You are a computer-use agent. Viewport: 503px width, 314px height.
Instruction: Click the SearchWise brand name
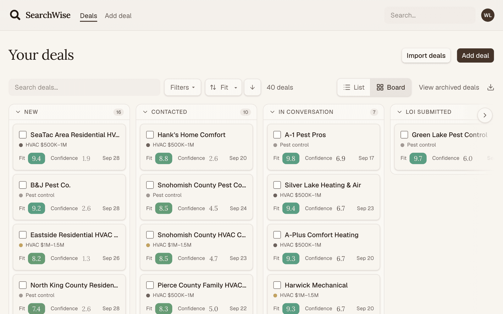coord(48,15)
